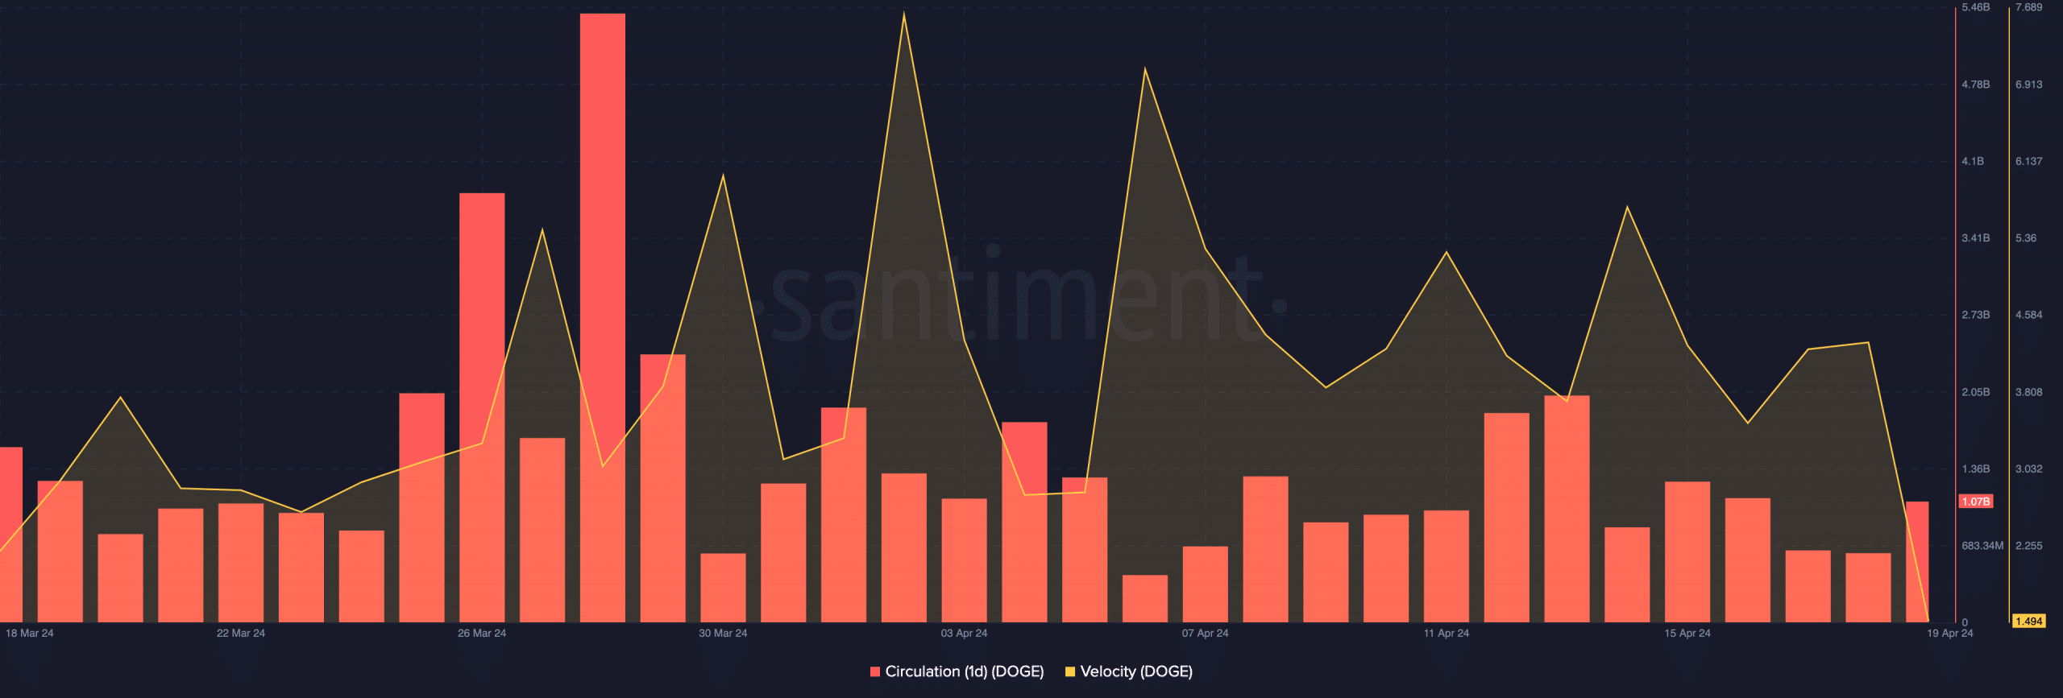
Task: Click the 2.255 velocity axis label
Action: (2029, 546)
